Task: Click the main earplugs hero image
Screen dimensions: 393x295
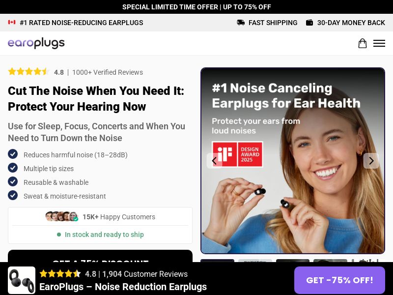Action: (x=293, y=161)
